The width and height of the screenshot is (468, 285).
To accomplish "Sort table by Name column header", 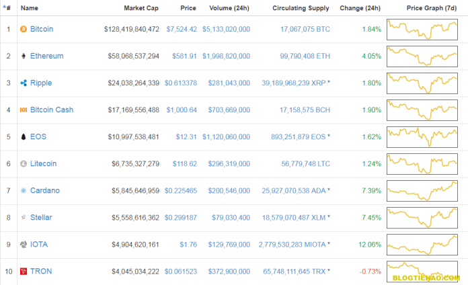I will [30, 8].
